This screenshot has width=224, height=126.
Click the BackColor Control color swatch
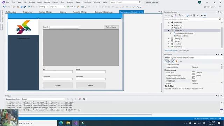click(x=194, y=73)
